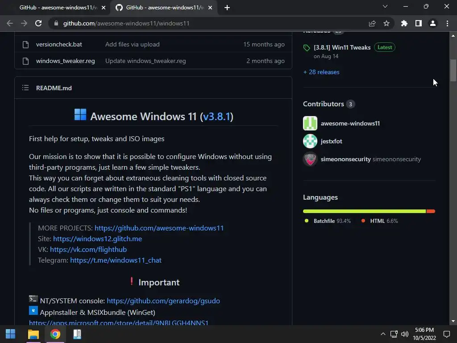Open the Chrome profile icon
Viewport: 457px width, 343px height.
(x=433, y=23)
